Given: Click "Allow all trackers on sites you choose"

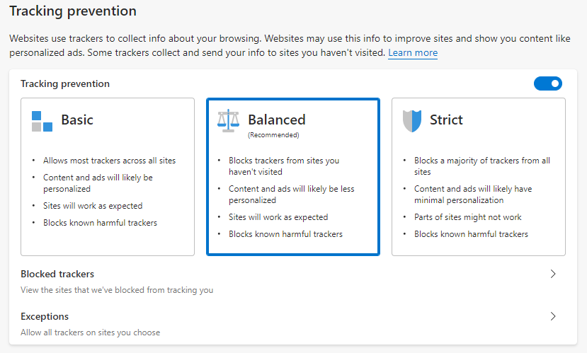Looking at the screenshot, I should (x=91, y=332).
